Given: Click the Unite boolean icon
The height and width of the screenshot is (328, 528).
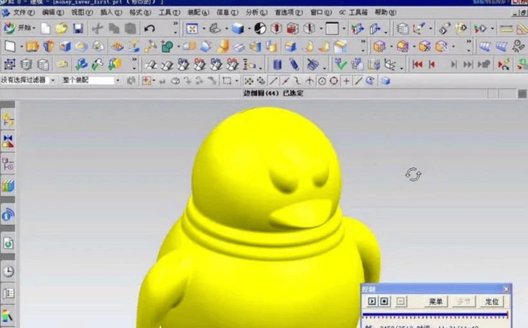Looking at the screenshot, I should (x=190, y=46).
